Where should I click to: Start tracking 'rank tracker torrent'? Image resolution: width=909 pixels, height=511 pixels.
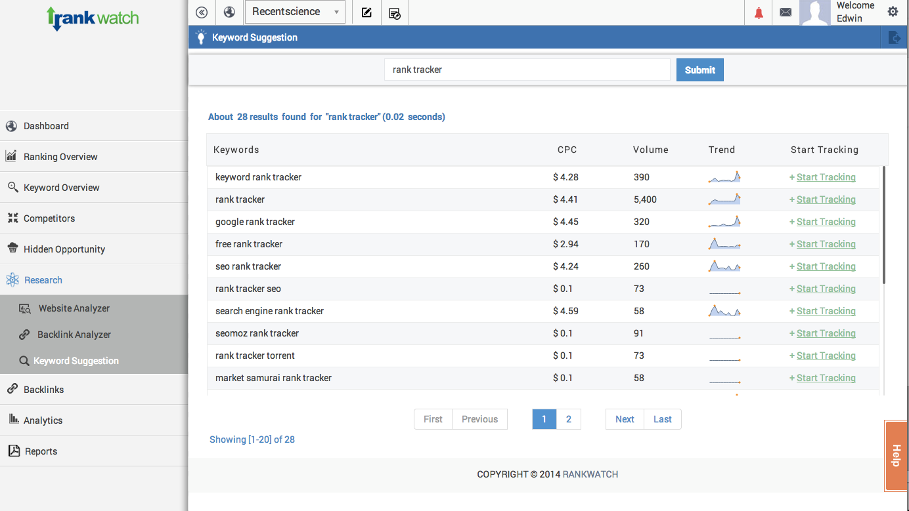[x=826, y=356]
